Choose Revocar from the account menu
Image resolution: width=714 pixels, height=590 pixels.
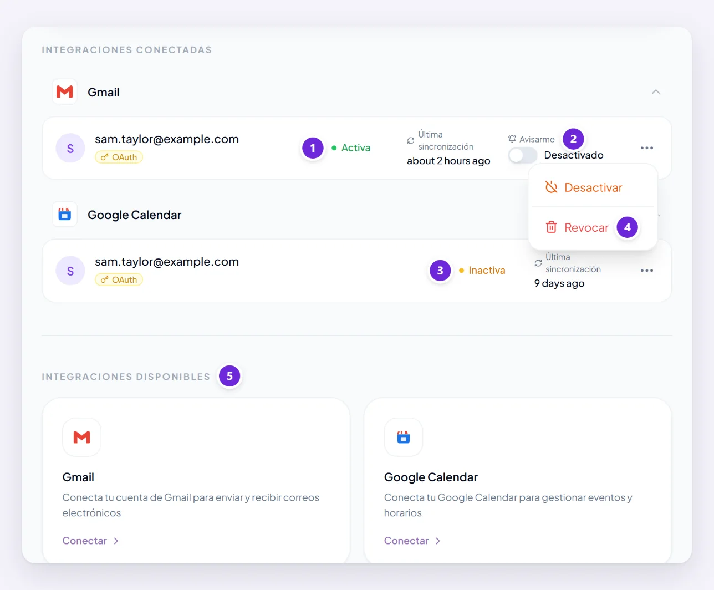[593, 227]
